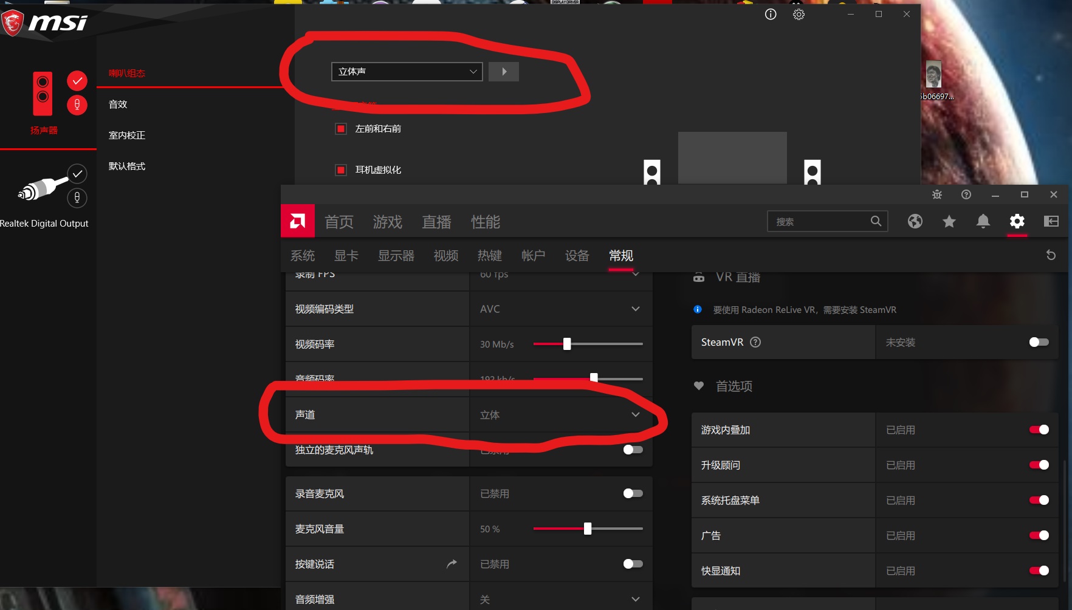Viewport: 1072px width, 610px height.
Task: Select 室内校正 in the MSI menu
Action: click(x=127, y=135)
